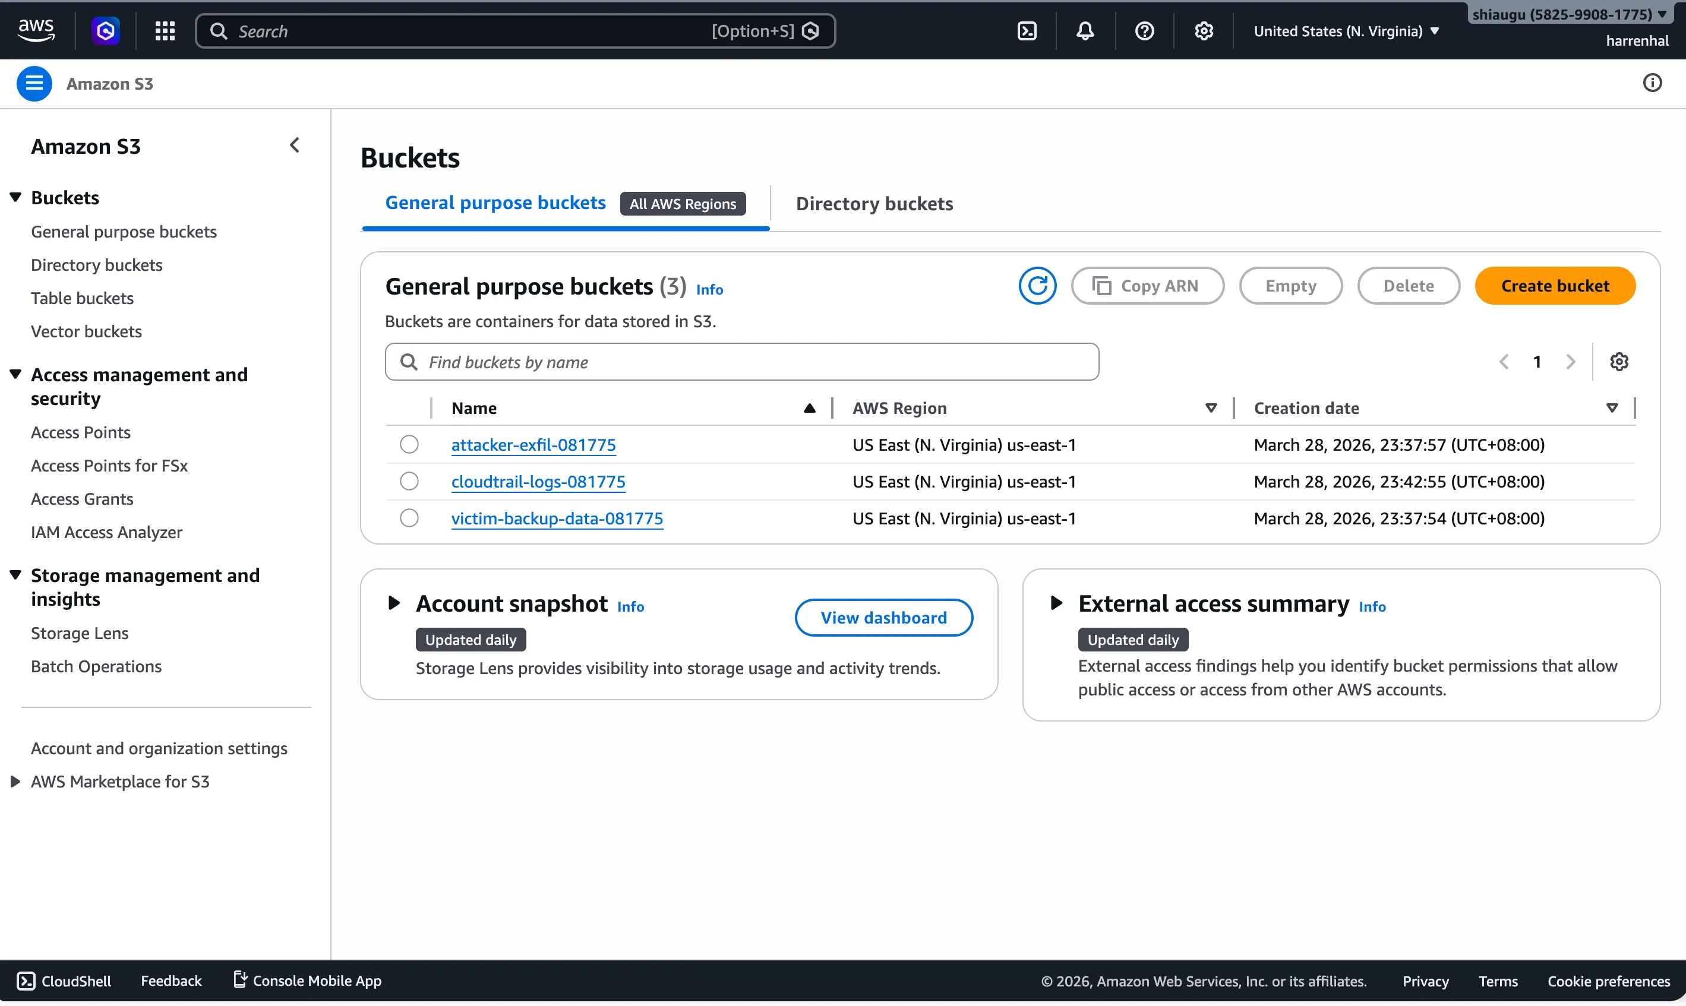This screenshot has height=1006, width=1686.
Task: Open Batch Operations in sidebar
Action: [96, 666]
